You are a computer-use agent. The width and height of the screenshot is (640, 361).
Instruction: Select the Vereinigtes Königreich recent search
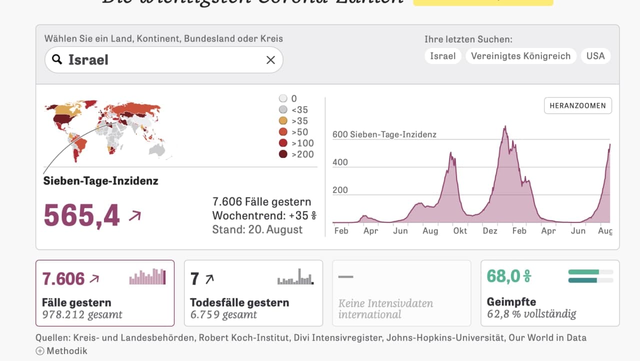tap(521, 56)
